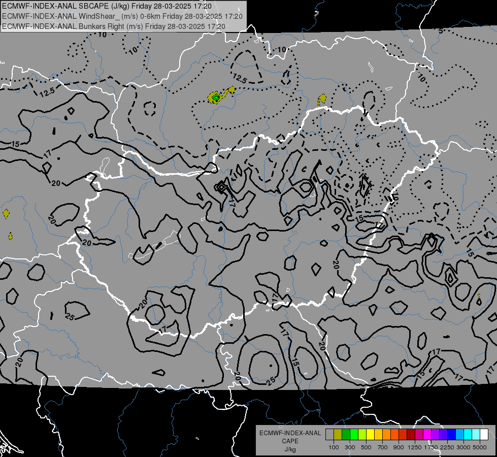This screenshot has width=497, height=457.
Task: Choose the pure blue legend swatch
Action: tap(451, 435)
